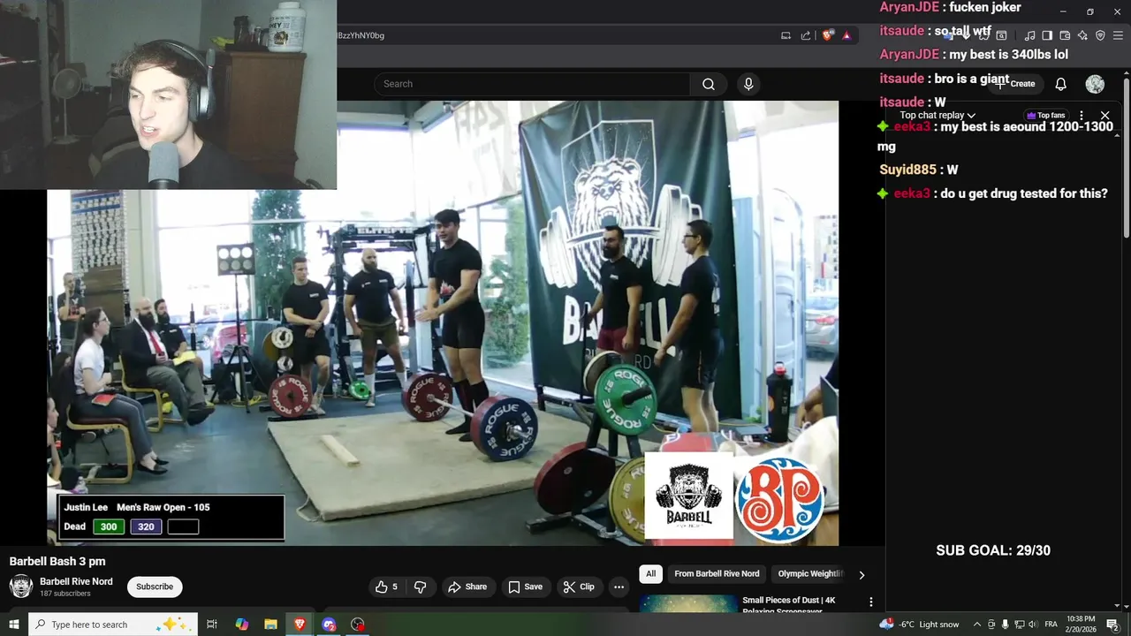Image resolution: width=1131 pixels, height=636 pixels.
Task: Click the Brave Shields lion icon
Action: [828, 35]
